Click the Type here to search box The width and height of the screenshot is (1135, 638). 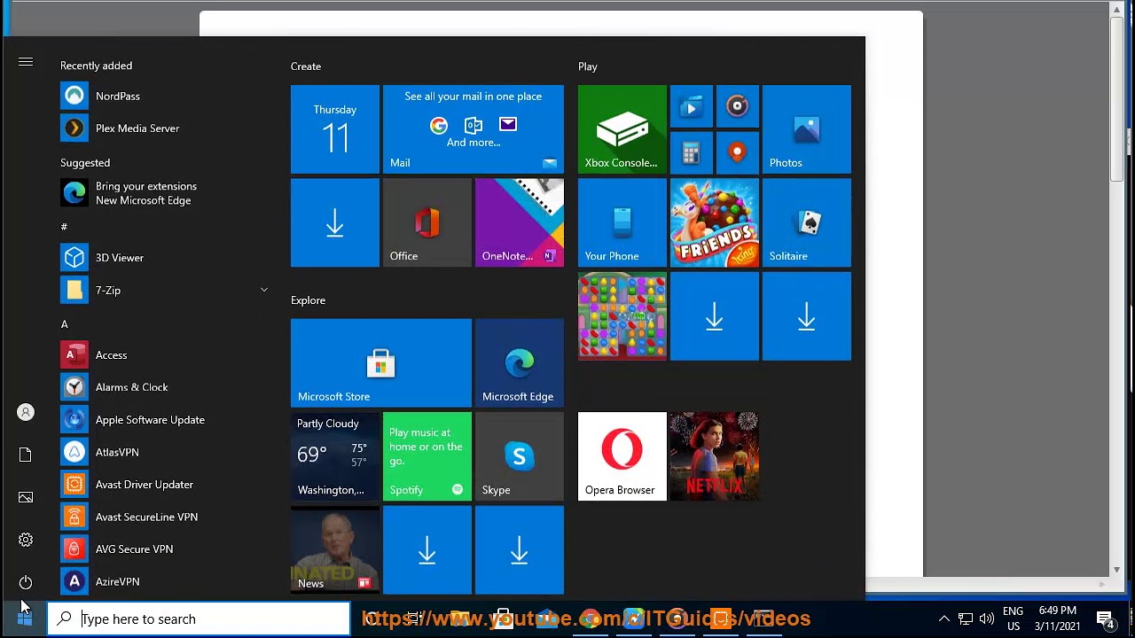pyautogui.click(x=199, y=619)
